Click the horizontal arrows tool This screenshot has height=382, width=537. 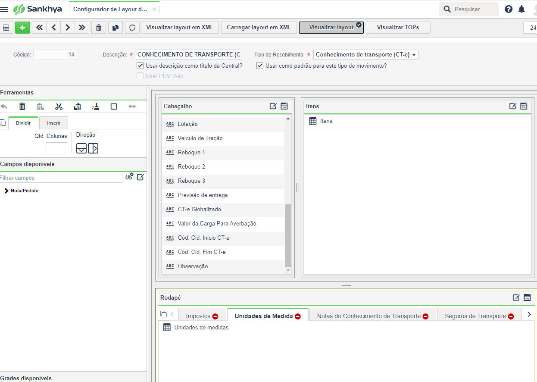point(132,106)
